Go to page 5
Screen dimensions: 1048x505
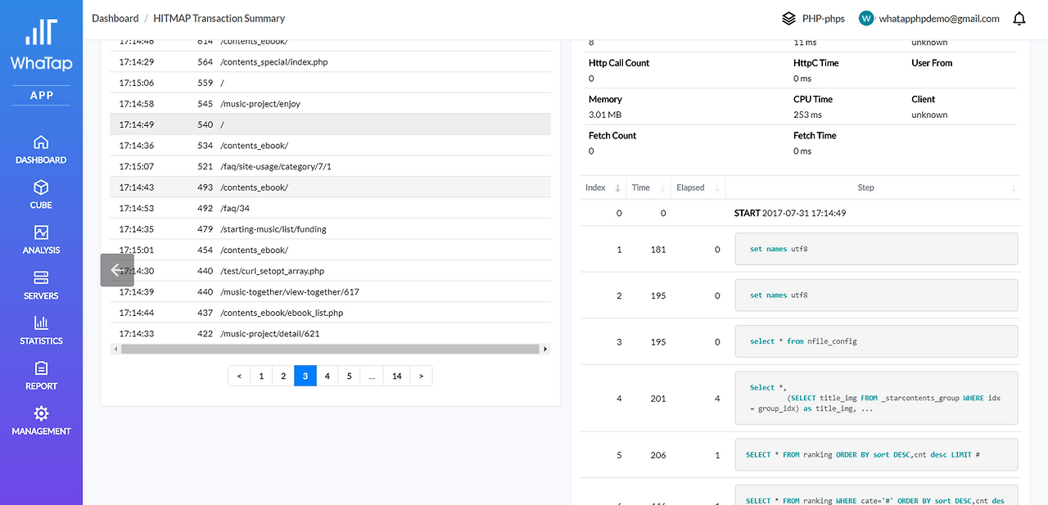350,376
